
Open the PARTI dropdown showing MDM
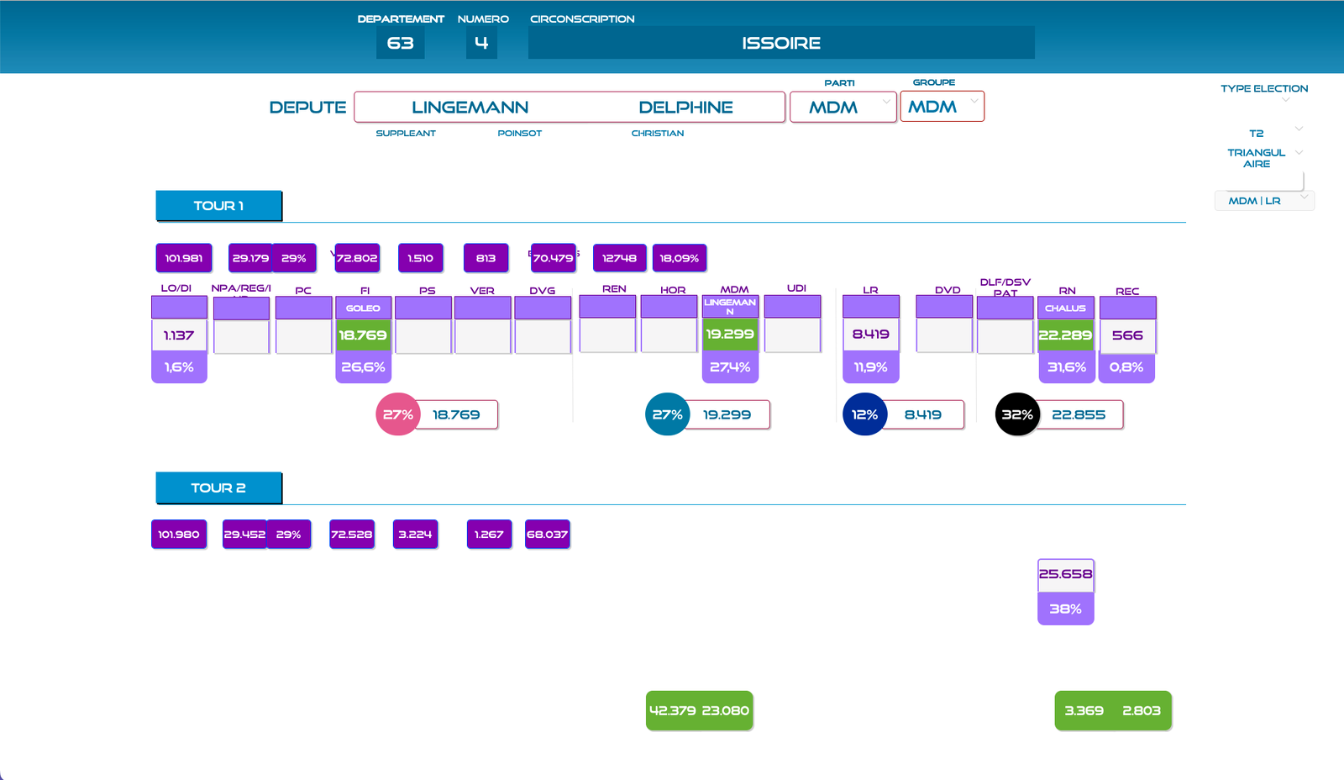(843, 108)
